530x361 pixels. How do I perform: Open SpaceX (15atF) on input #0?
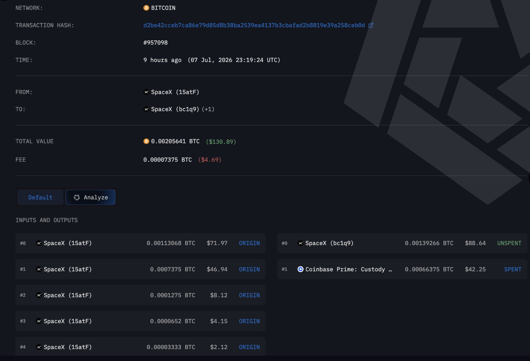(68, 243)
